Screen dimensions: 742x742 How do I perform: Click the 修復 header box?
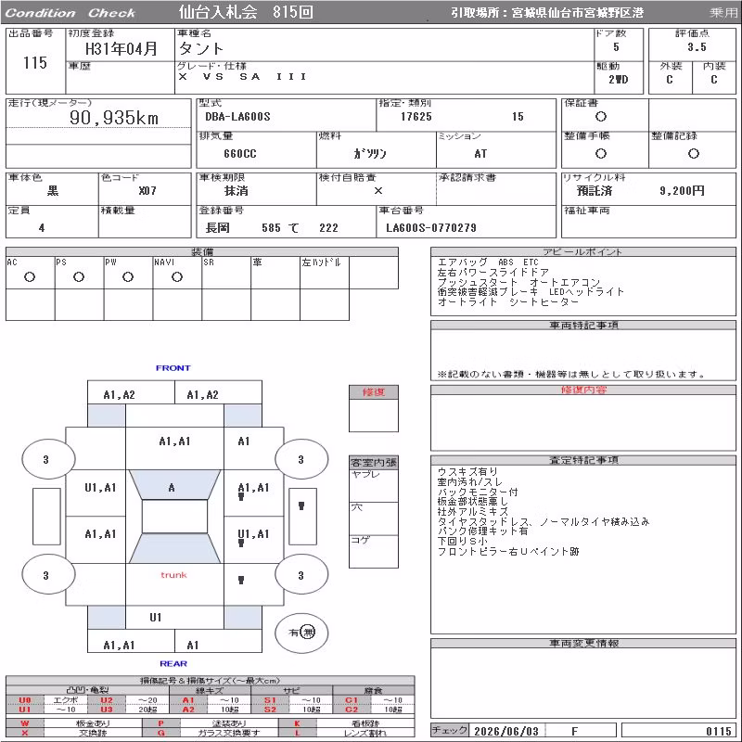(374, 391)
